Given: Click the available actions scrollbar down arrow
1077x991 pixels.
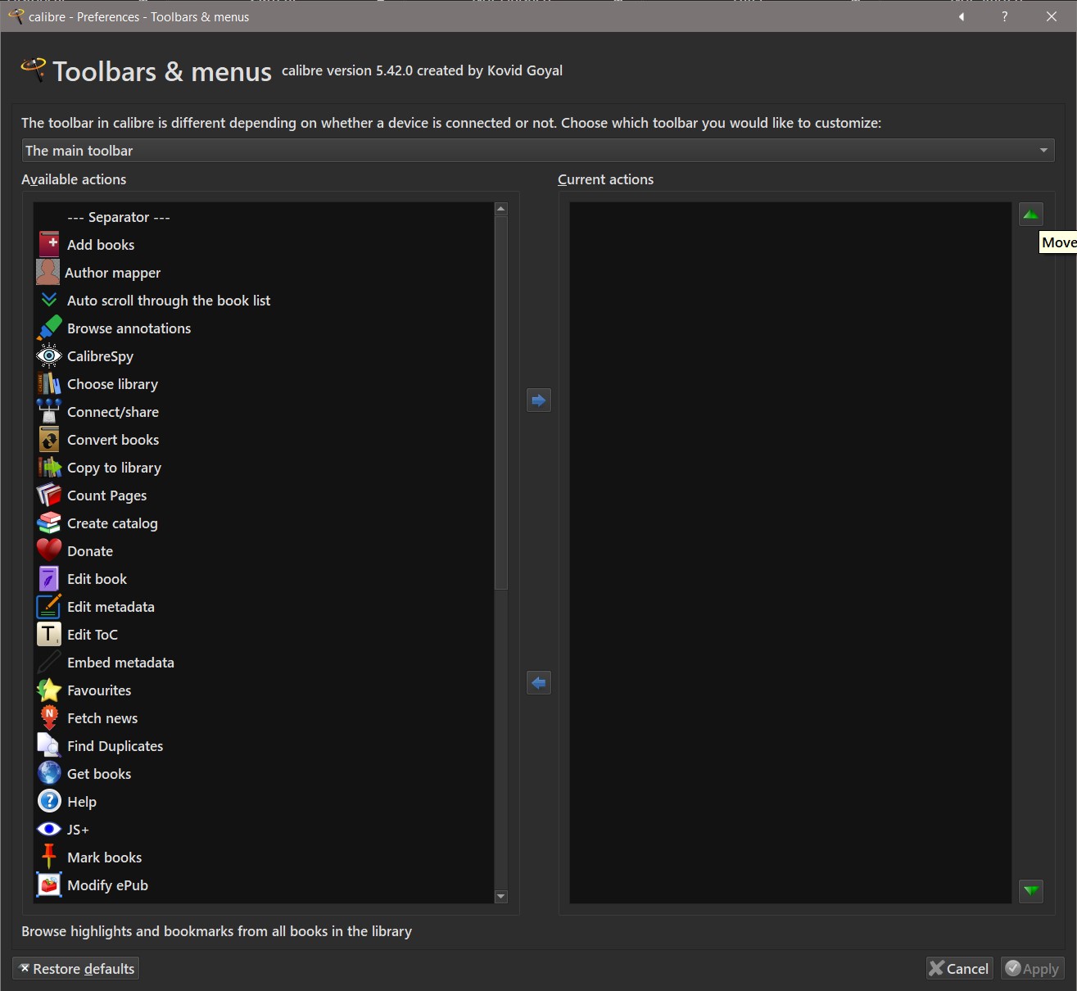Looking at the screenshot, I should [x=501, y=897].
